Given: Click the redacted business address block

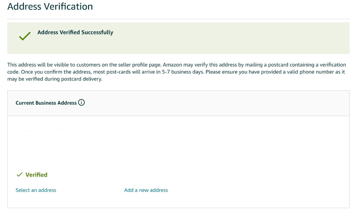Looking at the screenshot, I should click(x=39, y=143).
